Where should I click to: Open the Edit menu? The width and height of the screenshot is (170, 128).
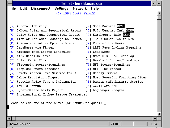coord(23,9)
